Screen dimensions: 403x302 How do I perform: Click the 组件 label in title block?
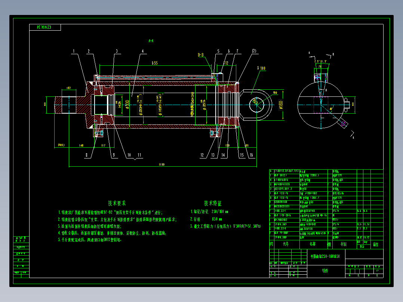[x=325, y=271]
